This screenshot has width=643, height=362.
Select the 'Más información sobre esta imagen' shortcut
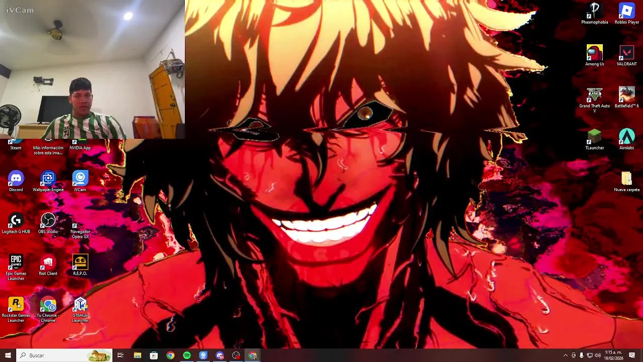(48, 147)
